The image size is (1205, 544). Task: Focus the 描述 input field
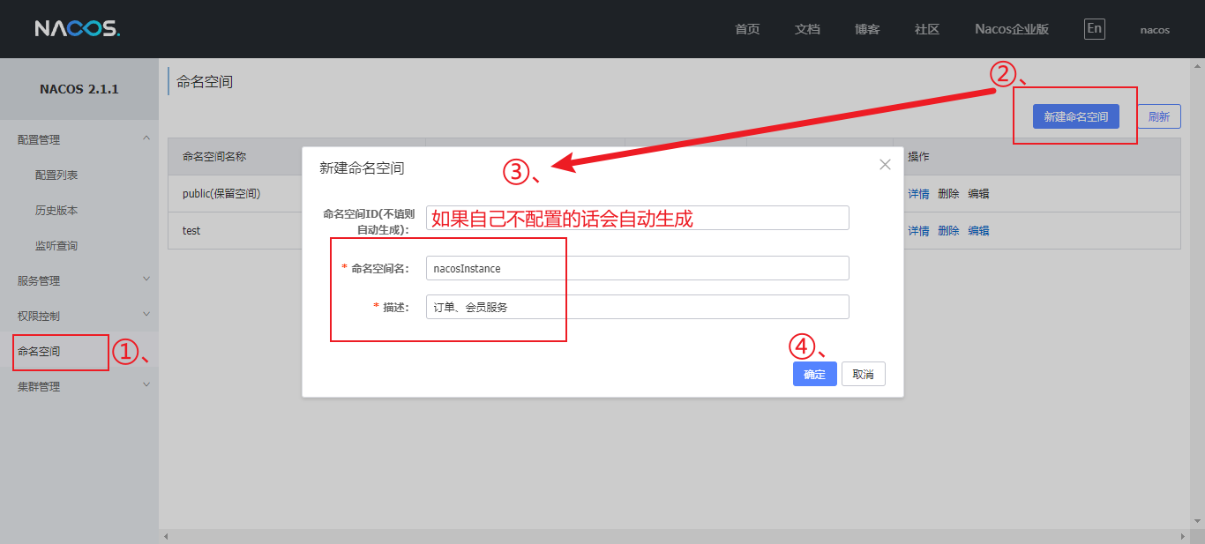click(637, 307)
